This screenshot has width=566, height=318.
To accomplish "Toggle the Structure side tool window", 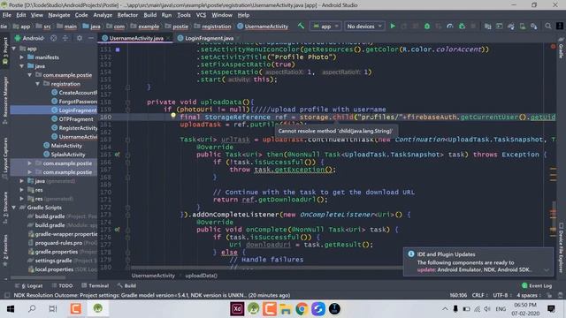I will 5,208.
